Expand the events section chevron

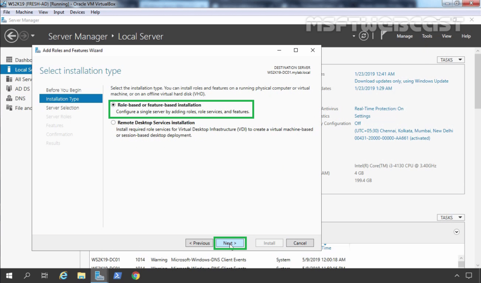[x=457, y=232]
